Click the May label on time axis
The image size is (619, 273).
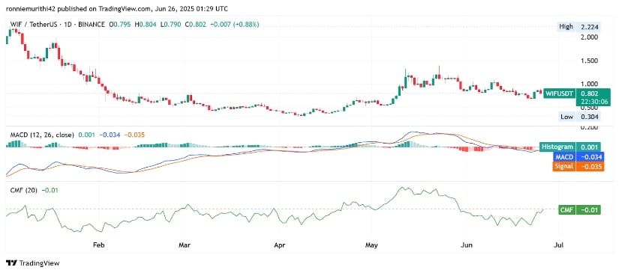coord(371,245)
